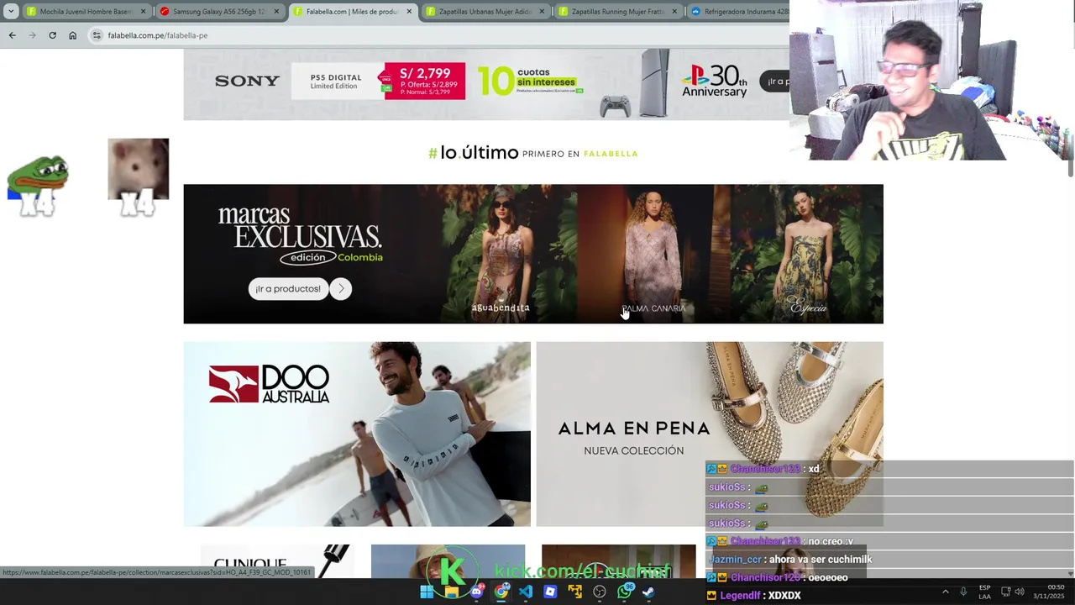
Task: Open Visual Studio Code from the taskbar
Action: pyautogui.click(x=526, y=592)
